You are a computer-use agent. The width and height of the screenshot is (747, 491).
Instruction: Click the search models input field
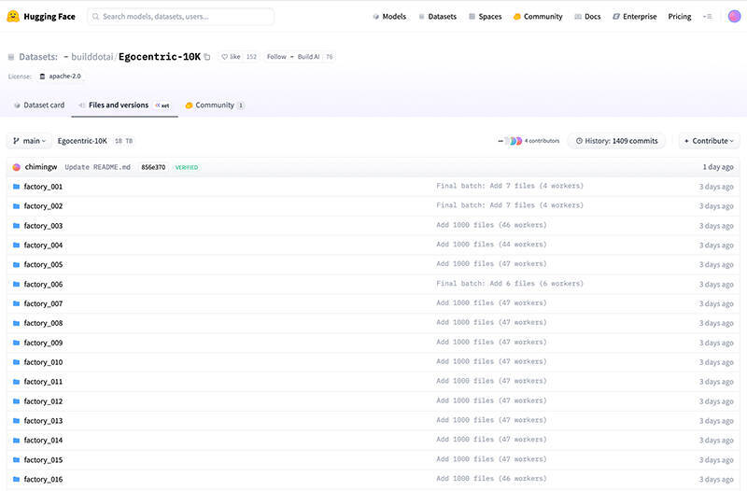click(x=181, y=16)
